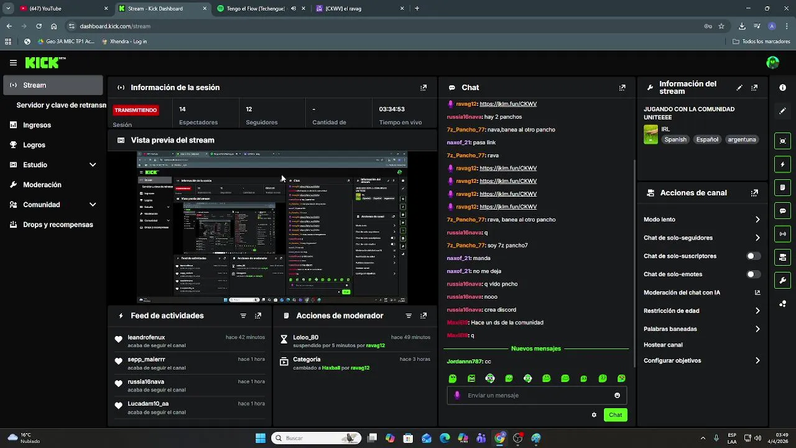Click username Loloo_80 in moderator actions
This screenshot has height=448, width=796.
click(x=305, y=337)
